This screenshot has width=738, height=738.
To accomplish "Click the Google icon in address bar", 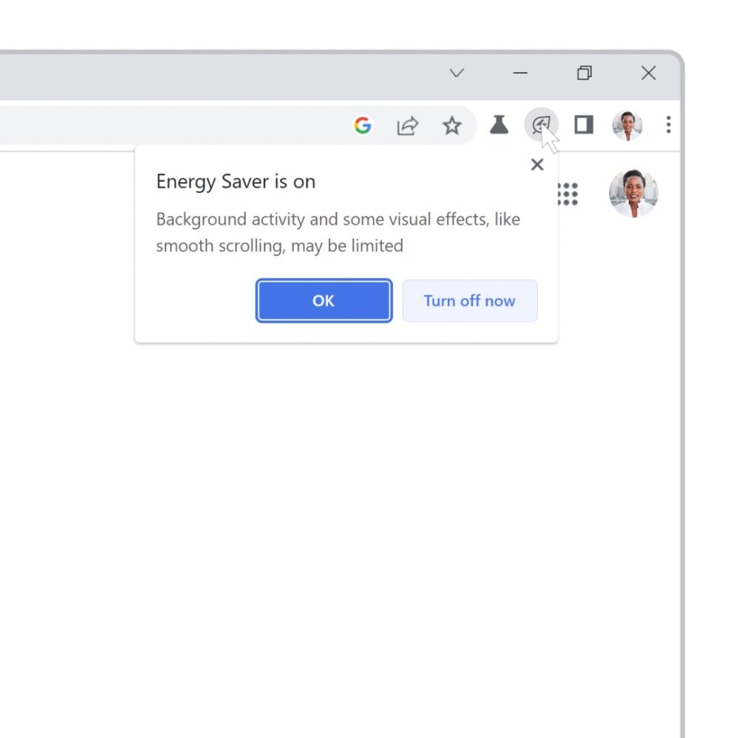I will (363, 126).
